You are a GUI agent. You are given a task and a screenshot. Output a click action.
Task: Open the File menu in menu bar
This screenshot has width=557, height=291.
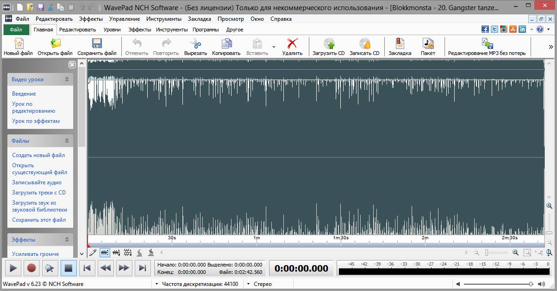tap(22, 19)
